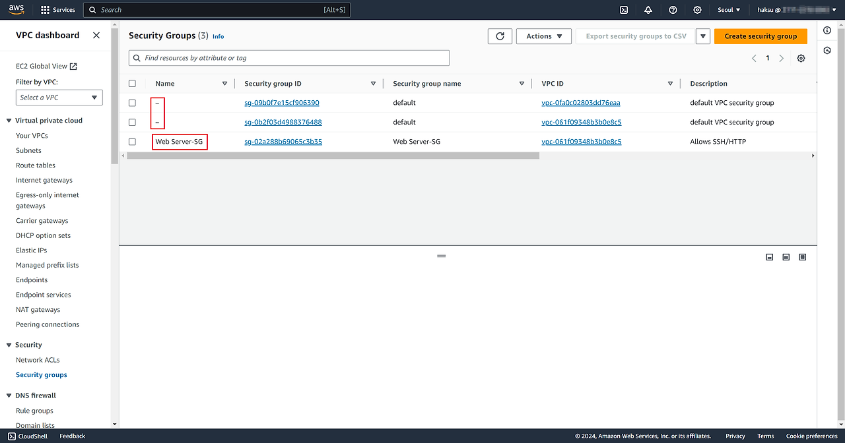Image resolution: width=845 pixels, height=443 pixels.
Task: Click the refresh security groups icon
Action: pos(500,36)
